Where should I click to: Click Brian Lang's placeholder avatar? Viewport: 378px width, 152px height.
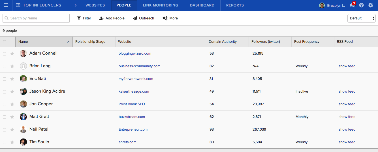click(x=23, y=66)
